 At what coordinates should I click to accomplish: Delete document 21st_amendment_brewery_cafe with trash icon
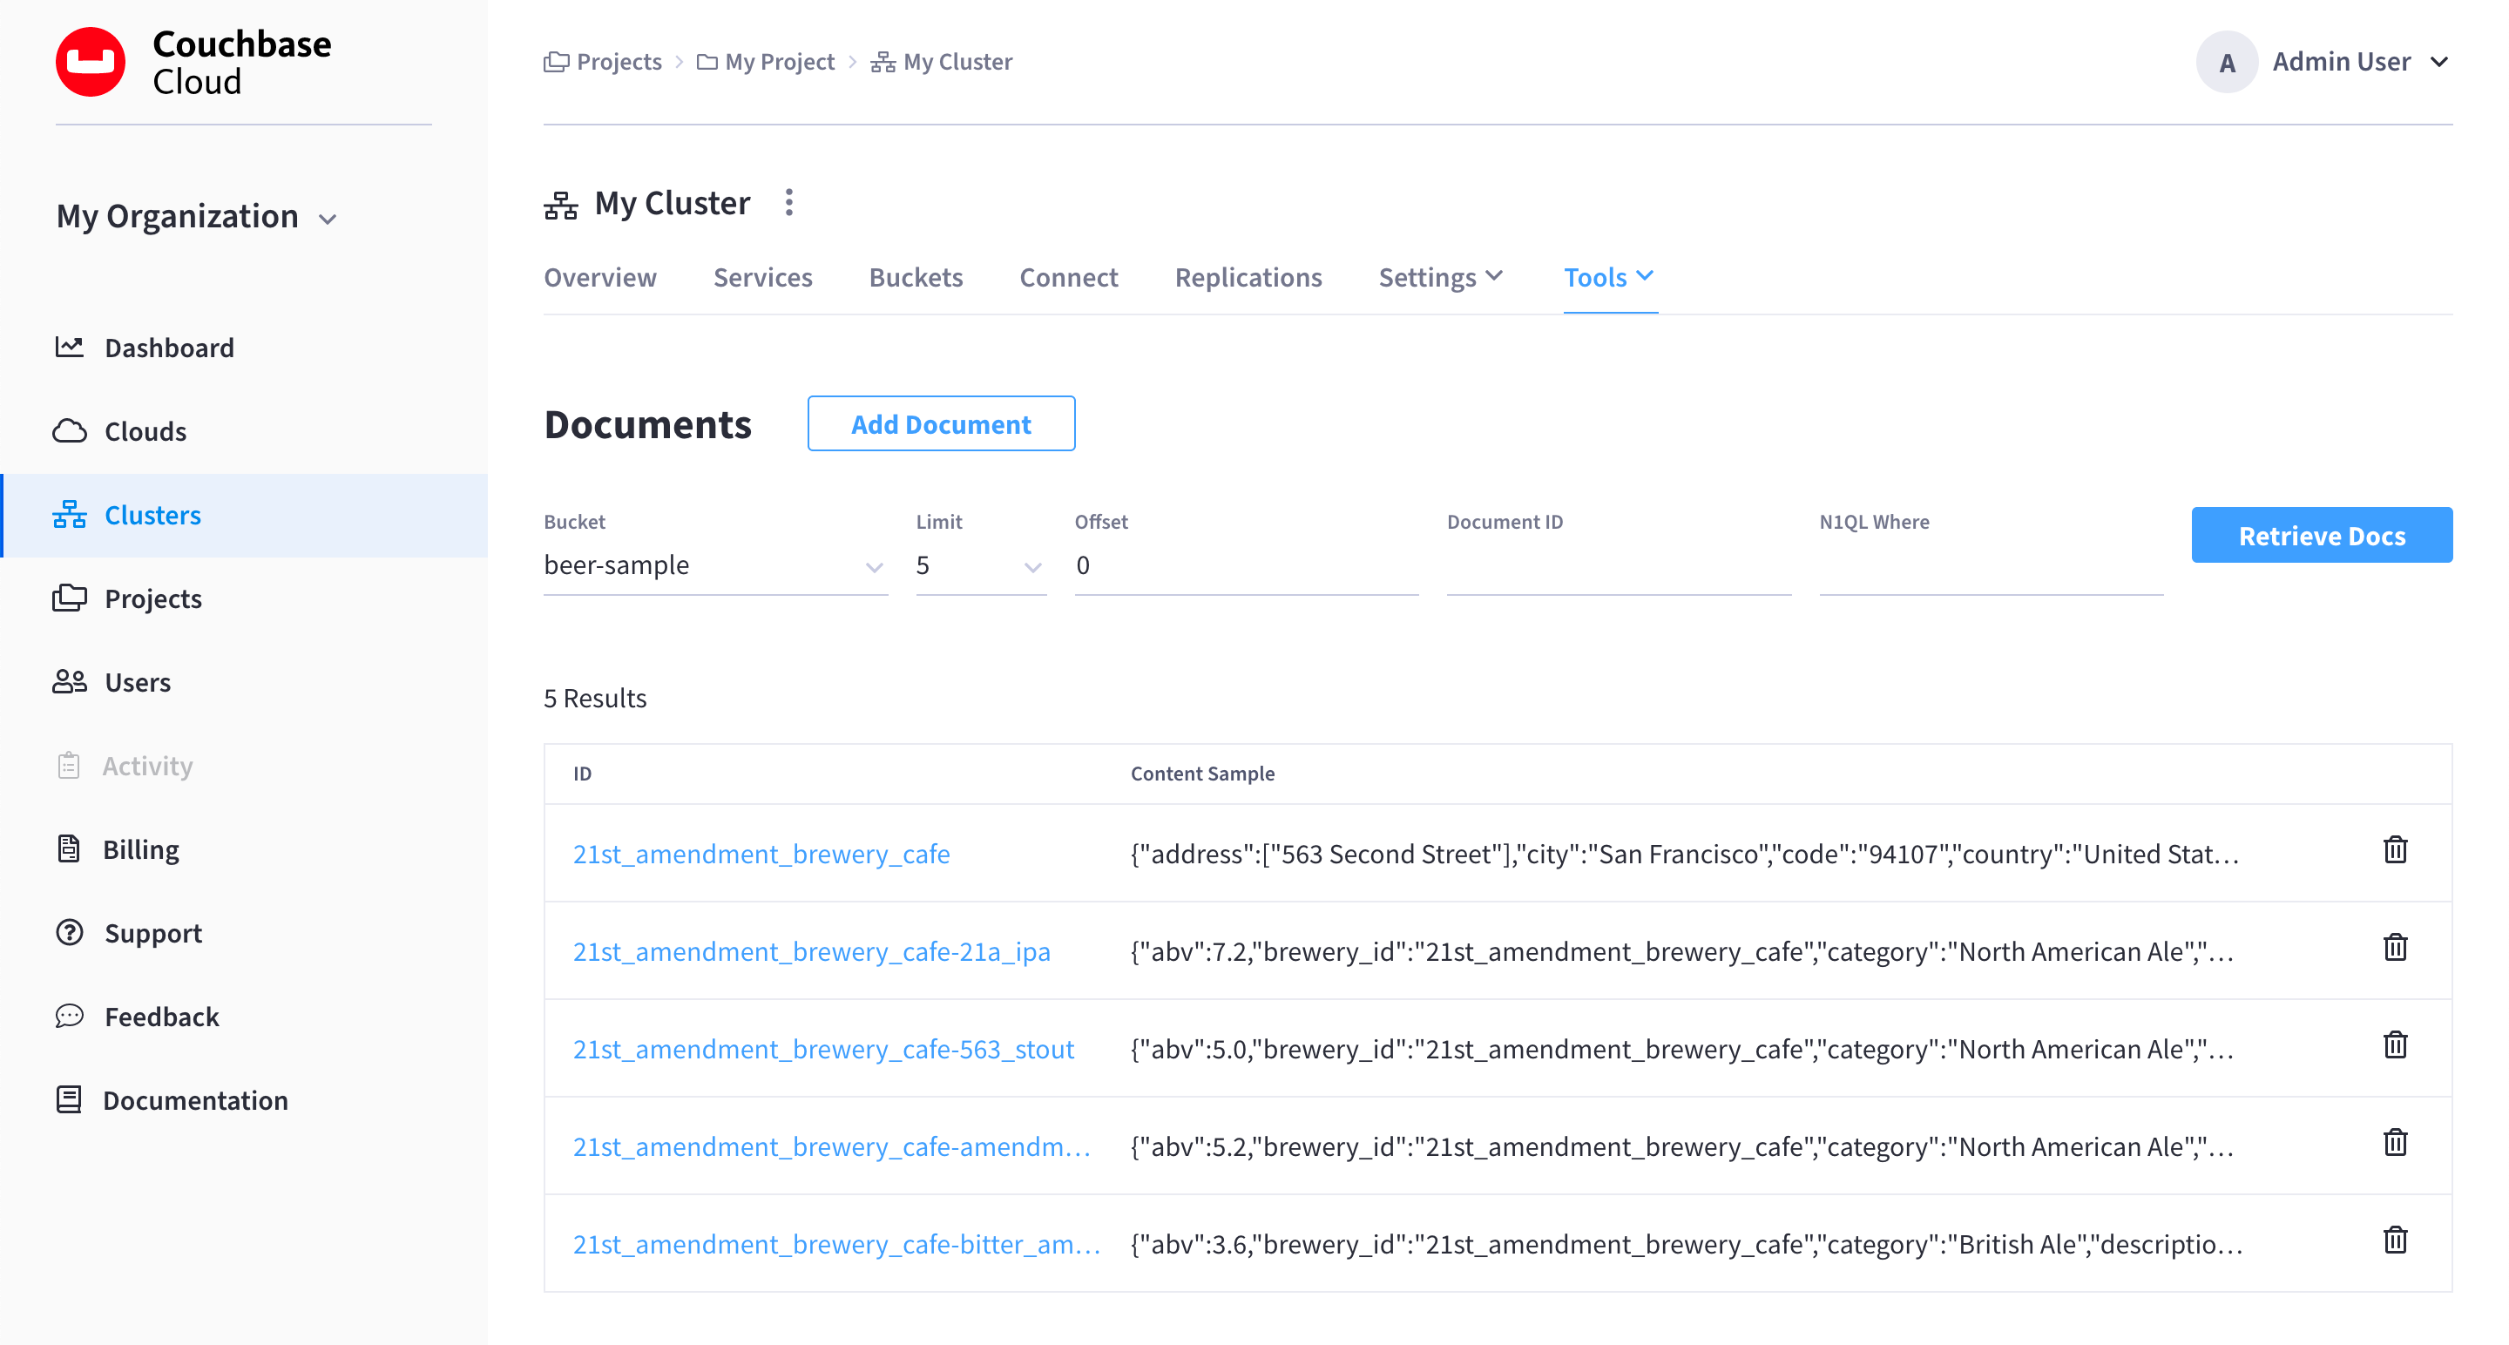tap(2395, 850)
